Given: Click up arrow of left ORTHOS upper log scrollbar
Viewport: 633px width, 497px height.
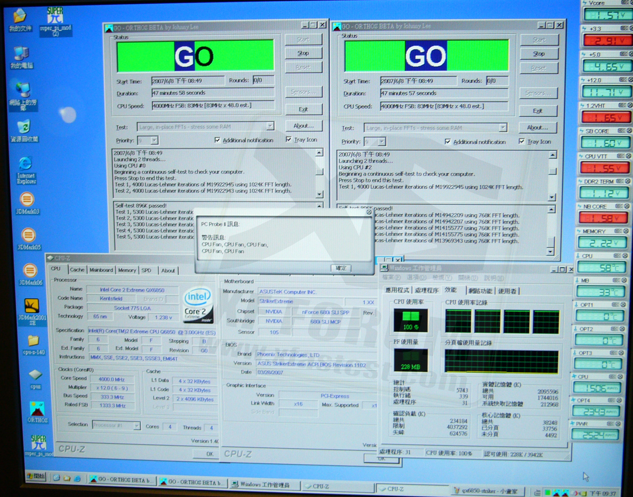Looking at the screenshot, I should click(319, 152).
